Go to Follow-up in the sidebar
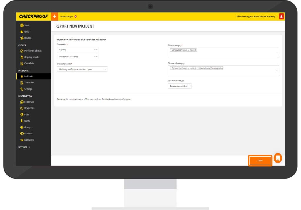The height and width of the screenshot is (210, 301). tap(29, 102)
